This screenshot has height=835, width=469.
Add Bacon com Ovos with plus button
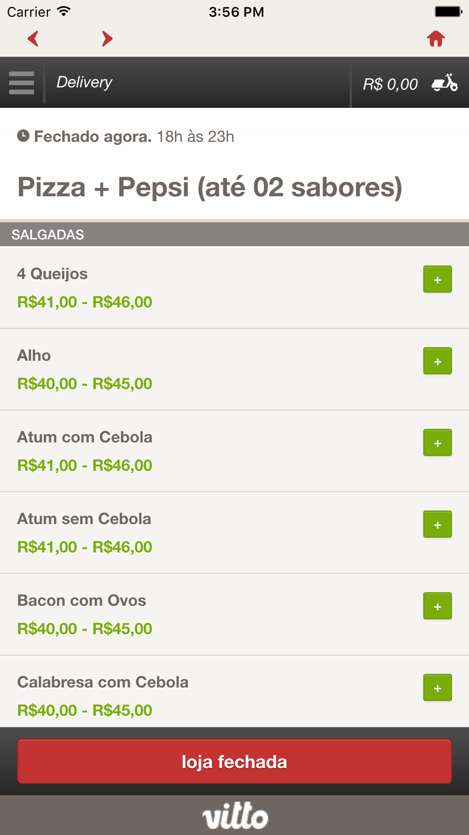click(437, 606)
